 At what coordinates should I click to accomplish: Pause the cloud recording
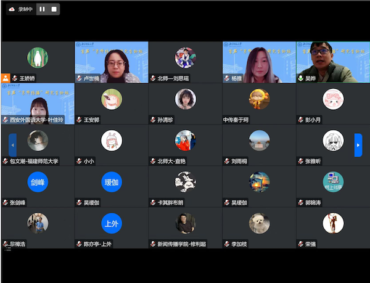point(42,9)
